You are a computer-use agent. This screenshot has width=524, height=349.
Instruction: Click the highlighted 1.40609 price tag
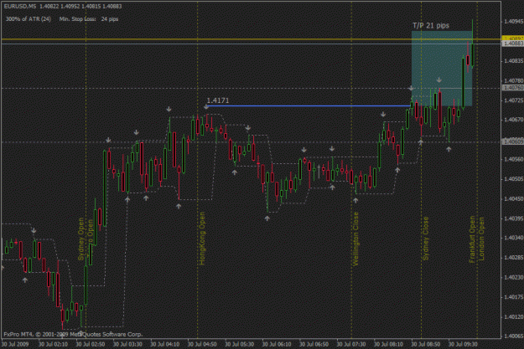point(513,141)
